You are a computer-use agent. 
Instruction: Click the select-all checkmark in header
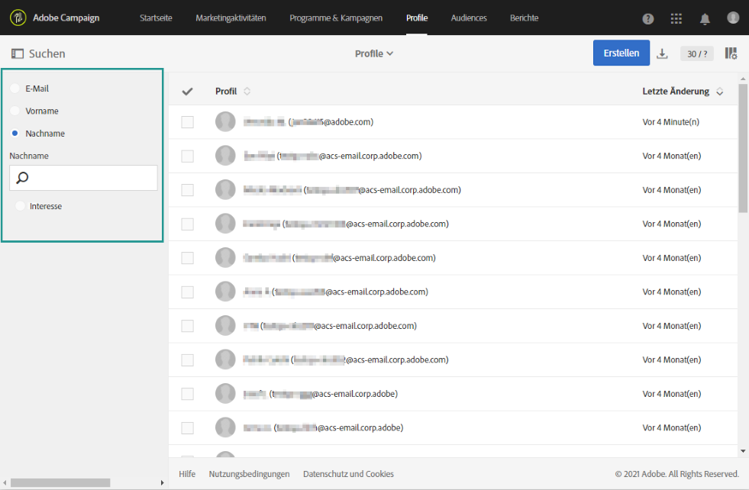click(x=187, y=92)
